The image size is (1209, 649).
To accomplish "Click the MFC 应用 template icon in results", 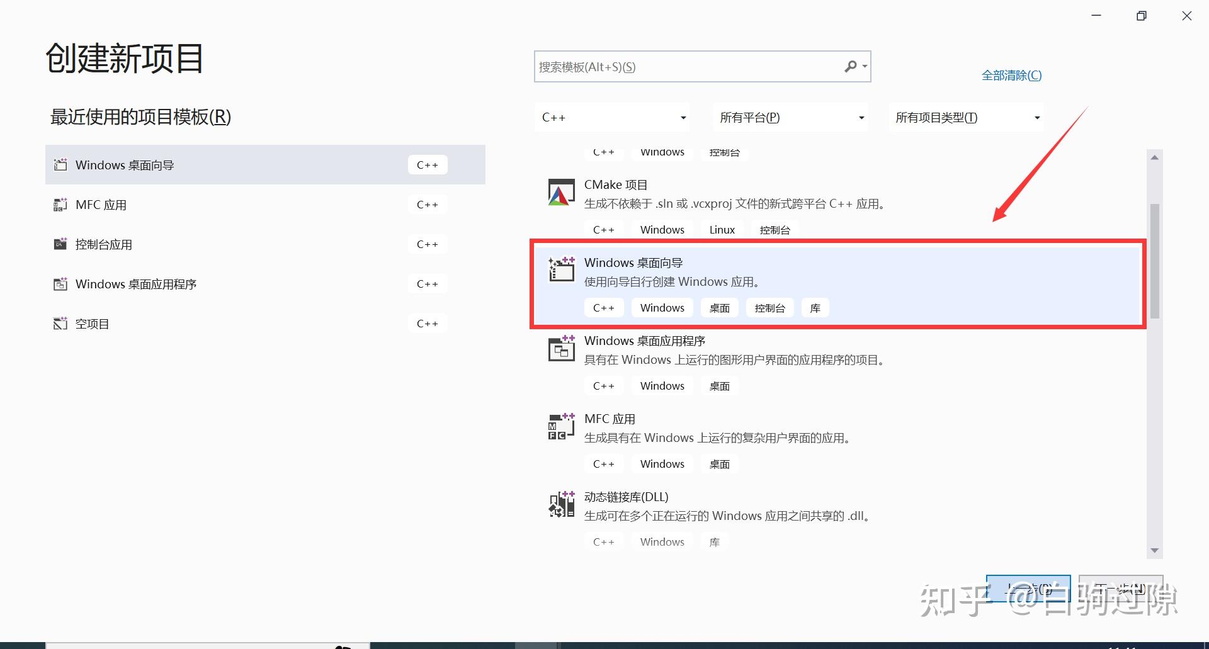I will point(561,426).
